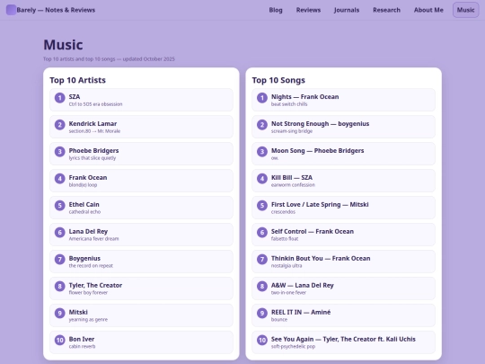The height and width of the screenshot is (364, 485).
Task: Click the 'beat switch chills' note
Action: pyautogui.click(x=289, y=104)
